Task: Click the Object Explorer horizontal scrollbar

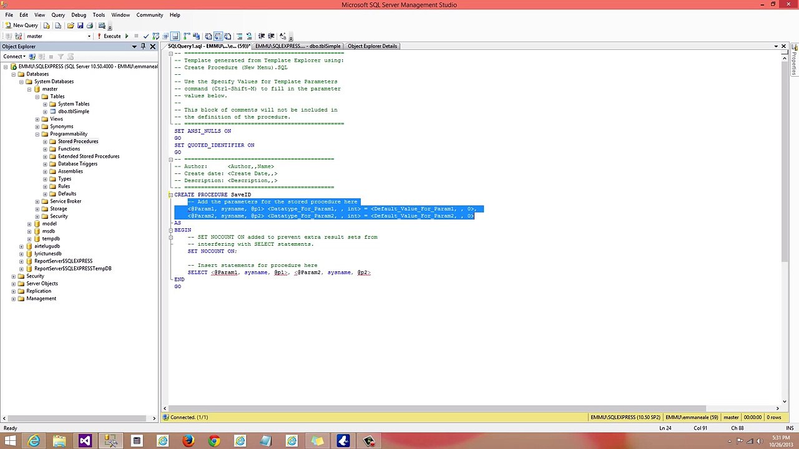Action: [78, 418]
